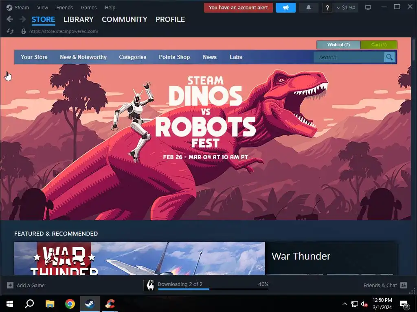Image resolution: width=417 pixels, height=312 pixels.
Task: Click the muted volume tray icon
Action: pos(364,304)
